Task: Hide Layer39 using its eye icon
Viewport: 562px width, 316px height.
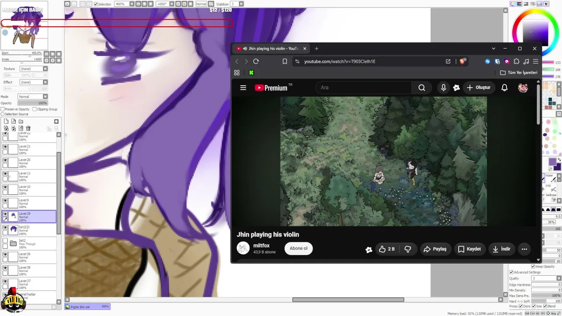Action: pyautogui.click(x=5, y=214)
